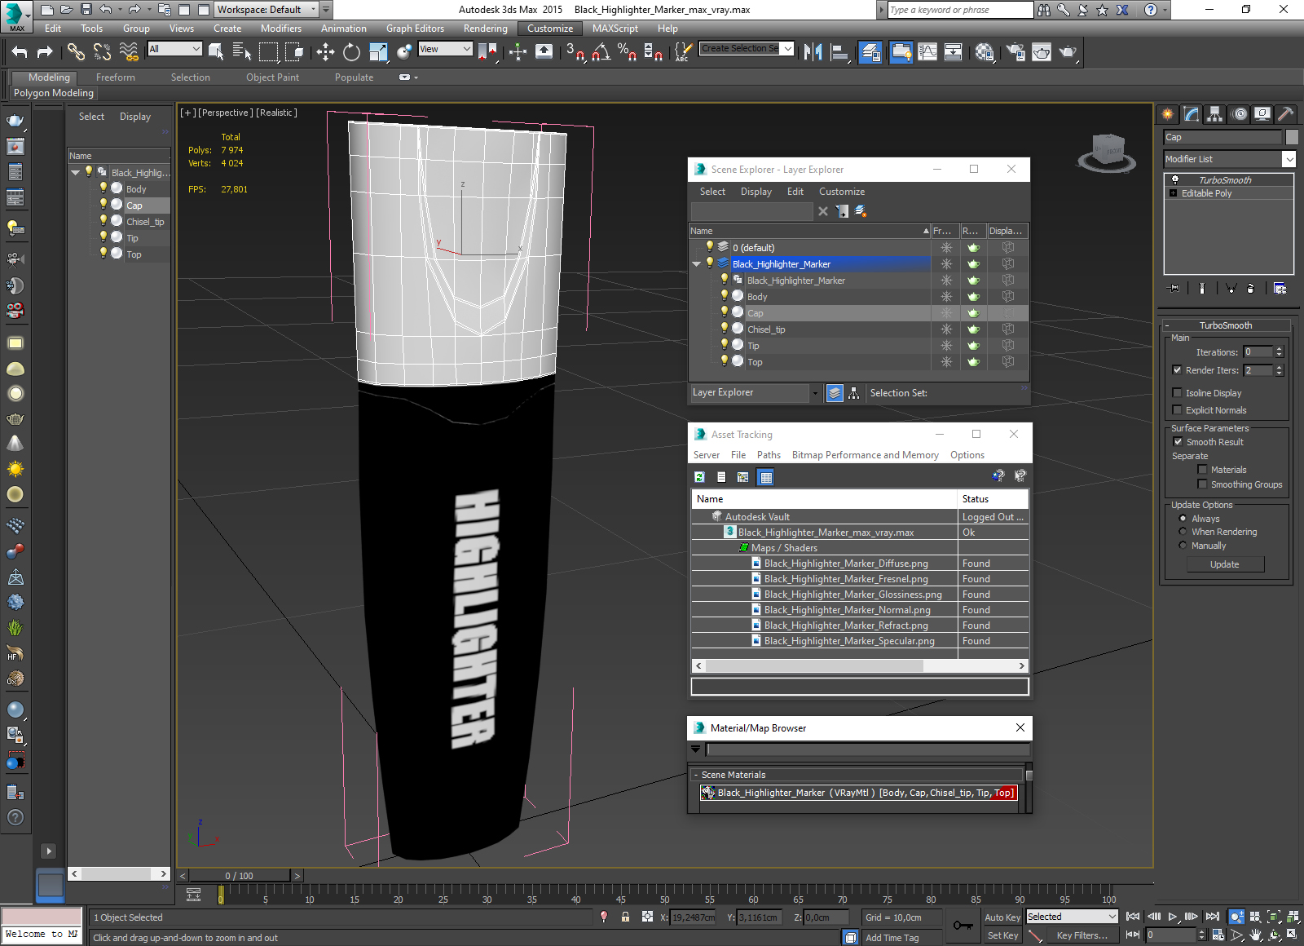The image size is (1304, 946).
Task: Click the Cap object name field
Action: 1222,137
